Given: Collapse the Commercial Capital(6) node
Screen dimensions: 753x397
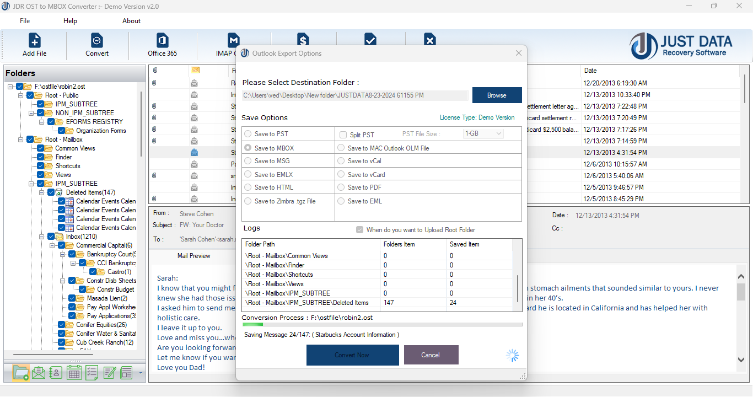Looking at the screenshot, I should click(x=52, y=245).
